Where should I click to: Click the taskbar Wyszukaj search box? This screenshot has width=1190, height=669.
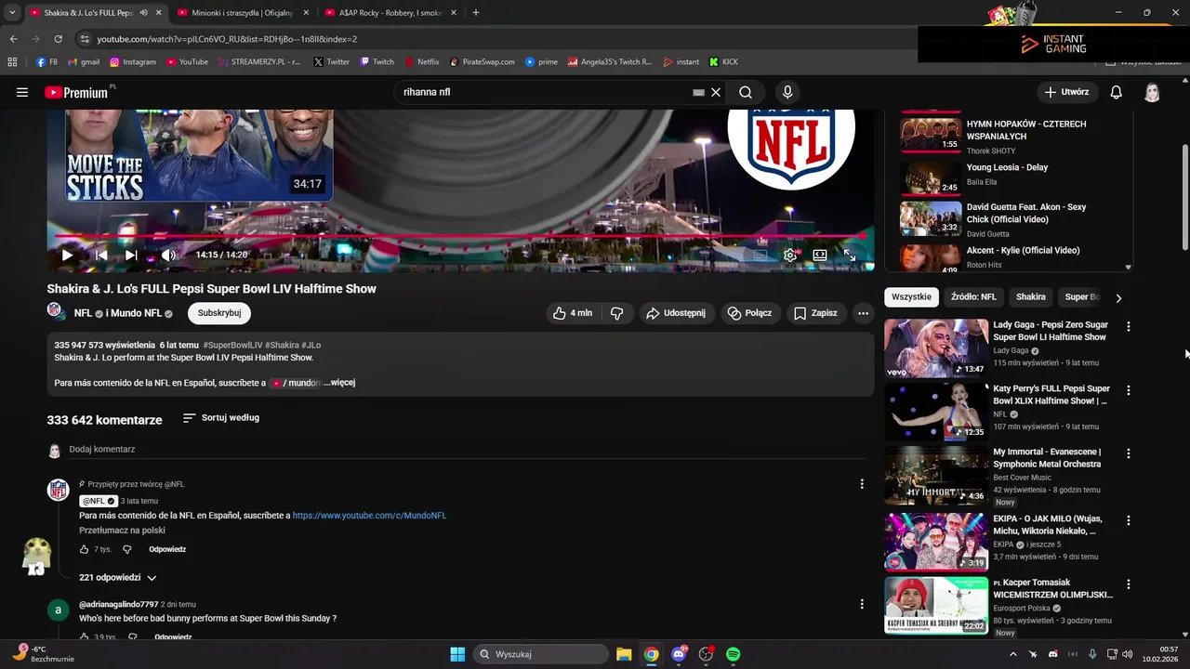(x=541, y=654)
